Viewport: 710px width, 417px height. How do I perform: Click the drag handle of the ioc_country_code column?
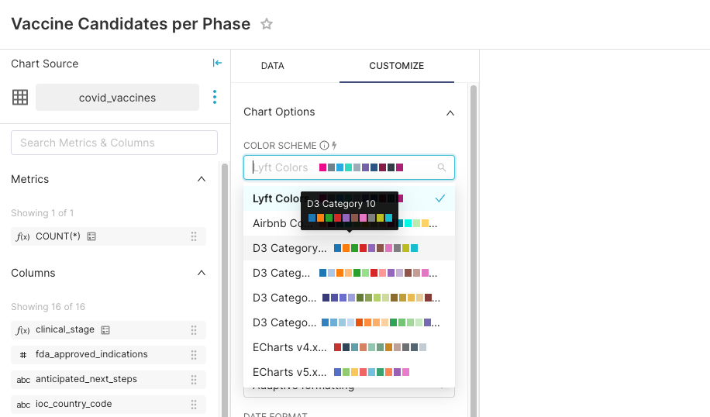[194, 405]
